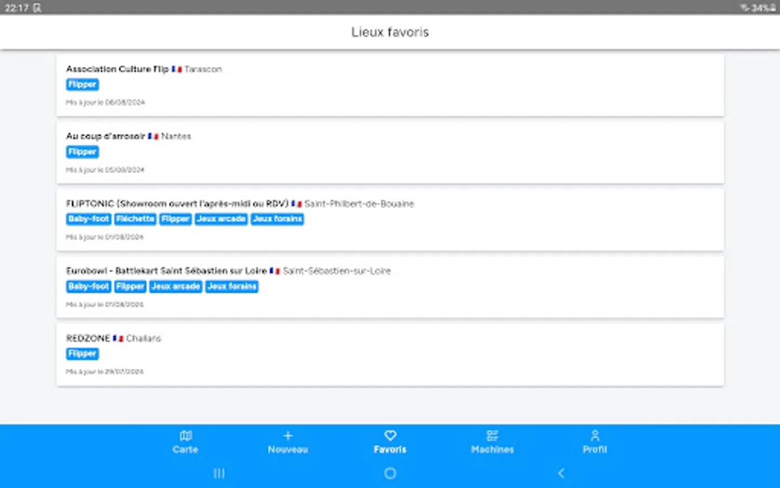Click Flipper tag under Association Culture Flip

[82, 85]
